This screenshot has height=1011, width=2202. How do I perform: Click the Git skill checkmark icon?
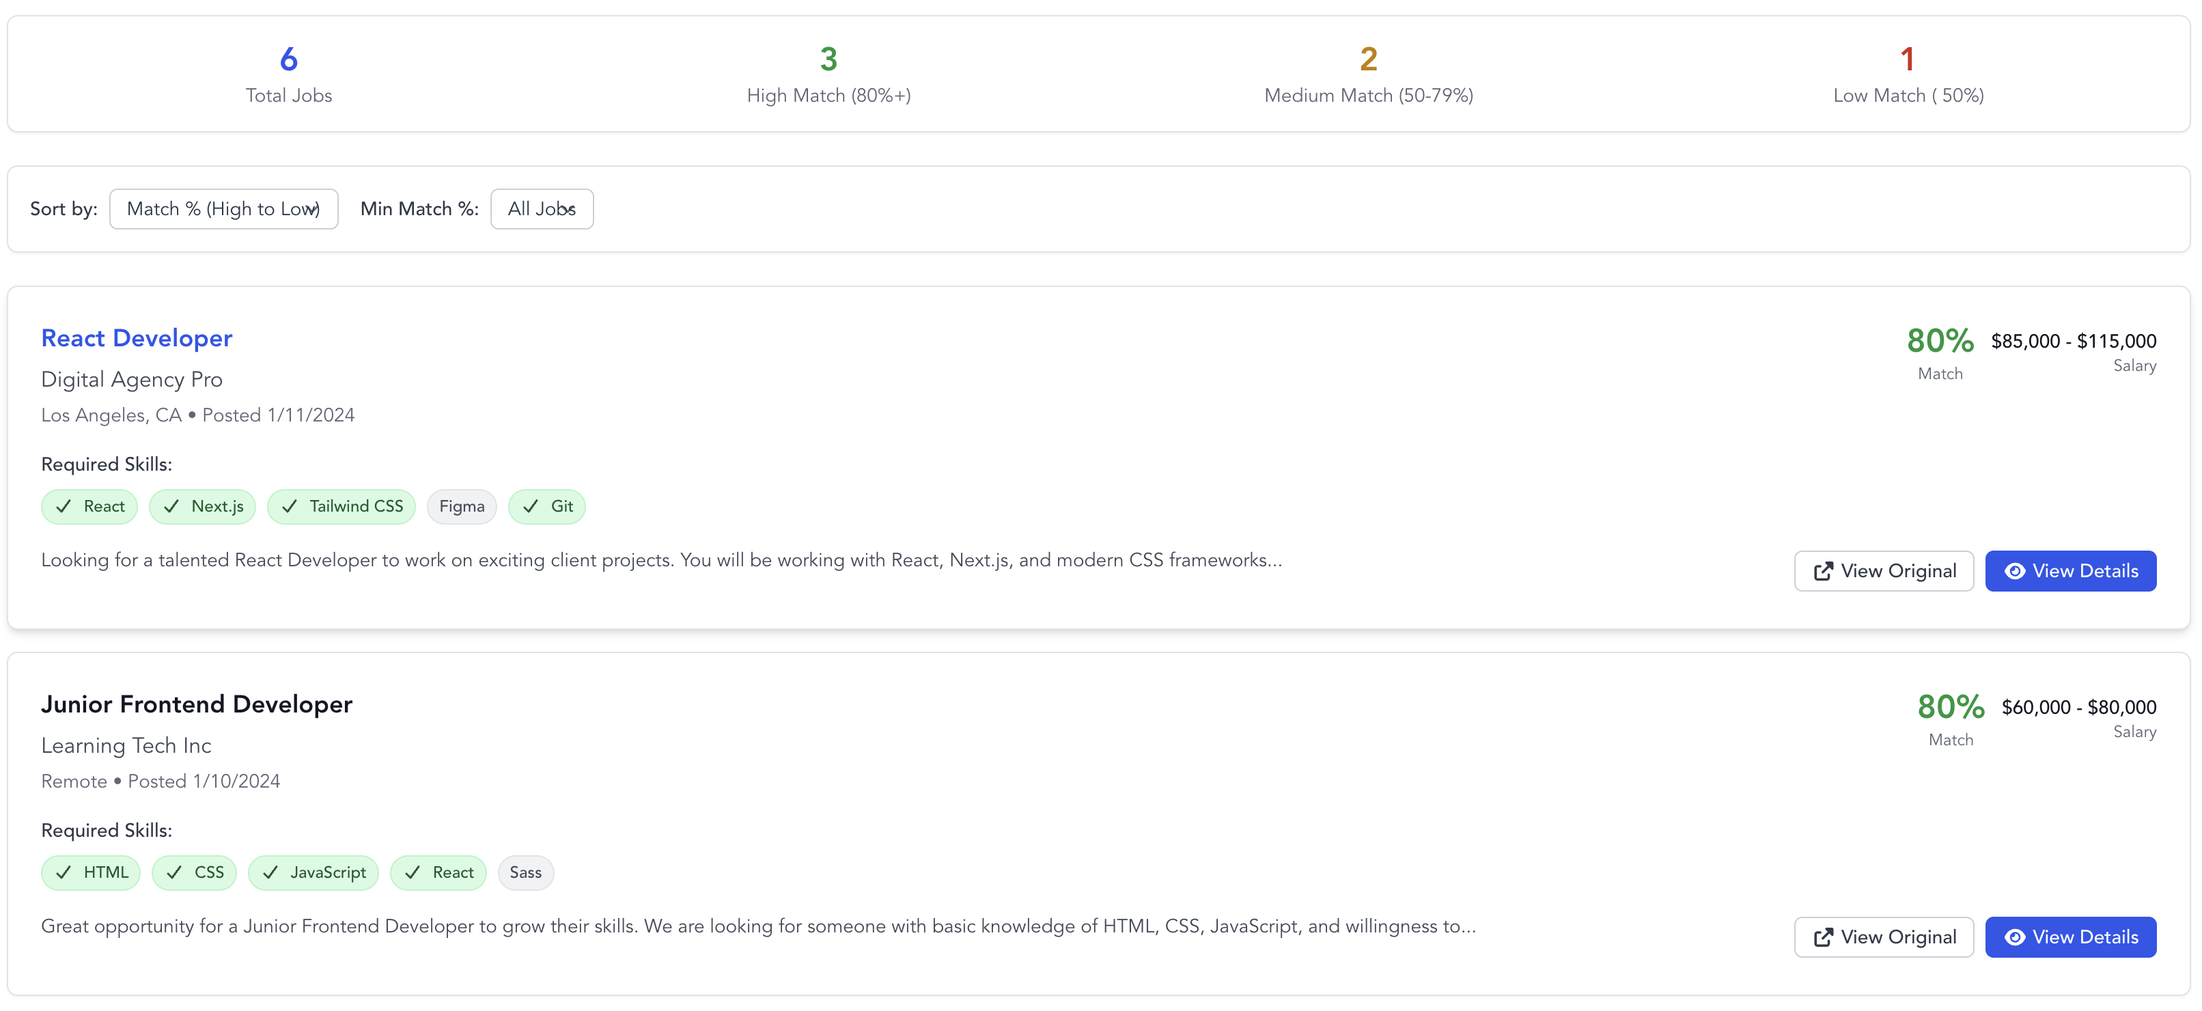click(531, 507)
